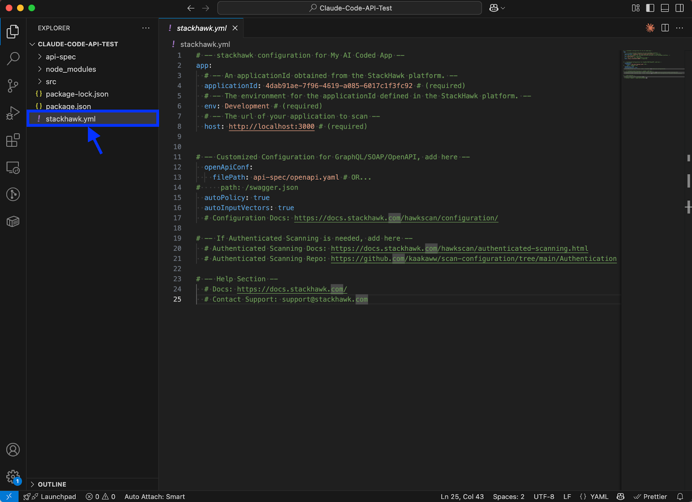Screen dimensions: 692x502
Task: Open the Remote Explorer view
Action: click(13, 168)
